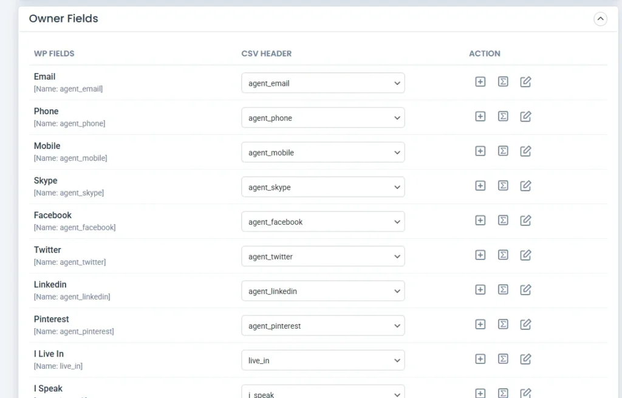Collapse the Owner Fields section
The height and width of the screenshot is (398, 622).
point(600,19)
